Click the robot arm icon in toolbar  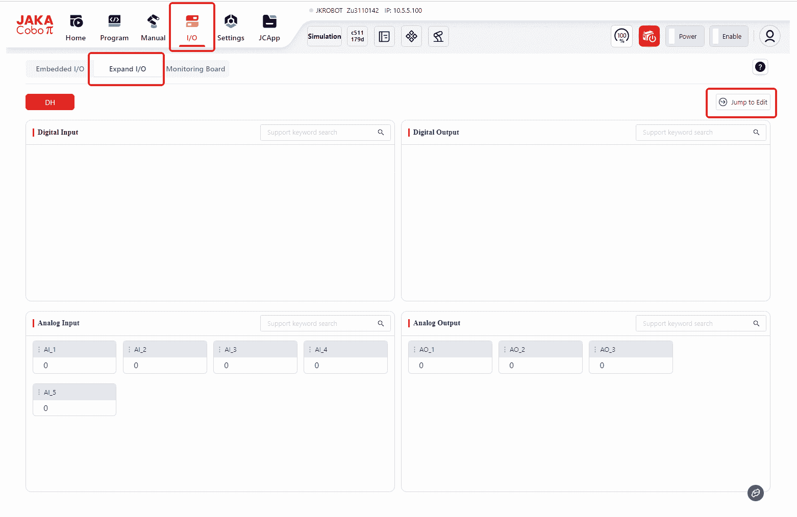(x=438, y=36)
